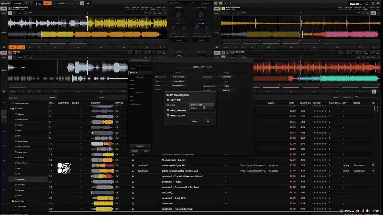Click the 'A' layout icon in top toolbar

click(225, 3)
